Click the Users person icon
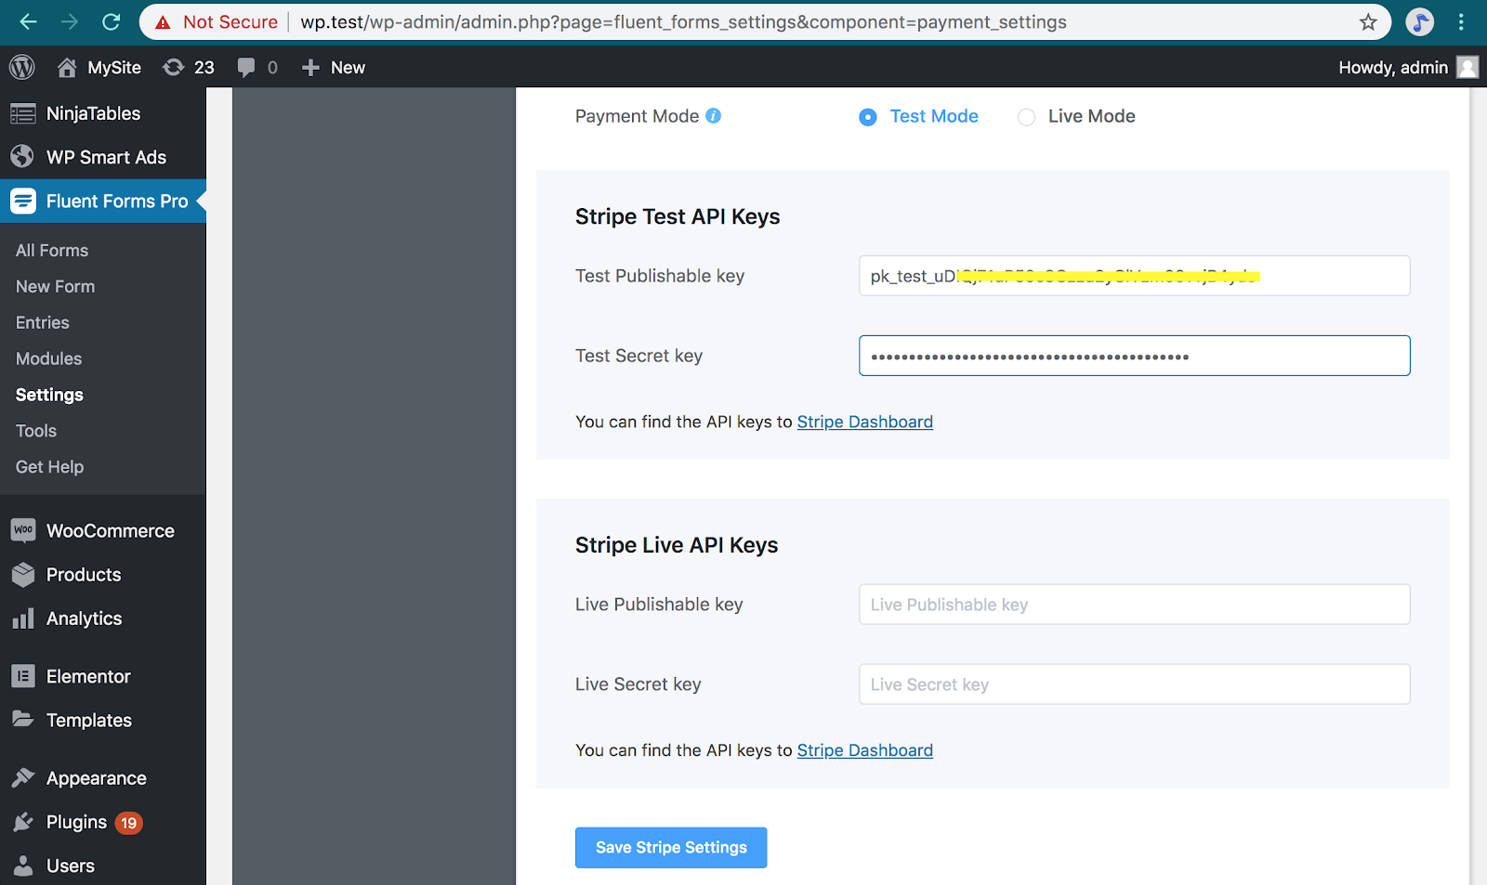 [23, 865]
